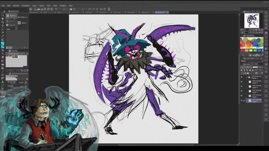Hide the Folder 1 layer folder

tap(242, 77)
